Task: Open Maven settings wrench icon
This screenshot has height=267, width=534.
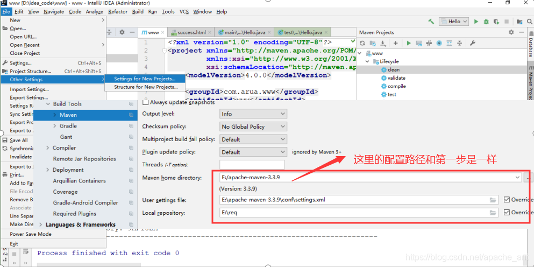Action: click(472, 43)
